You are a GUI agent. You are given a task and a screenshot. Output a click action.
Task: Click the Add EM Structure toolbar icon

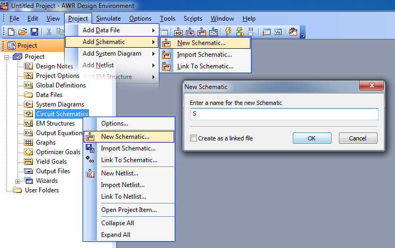(x=190, y=32)
